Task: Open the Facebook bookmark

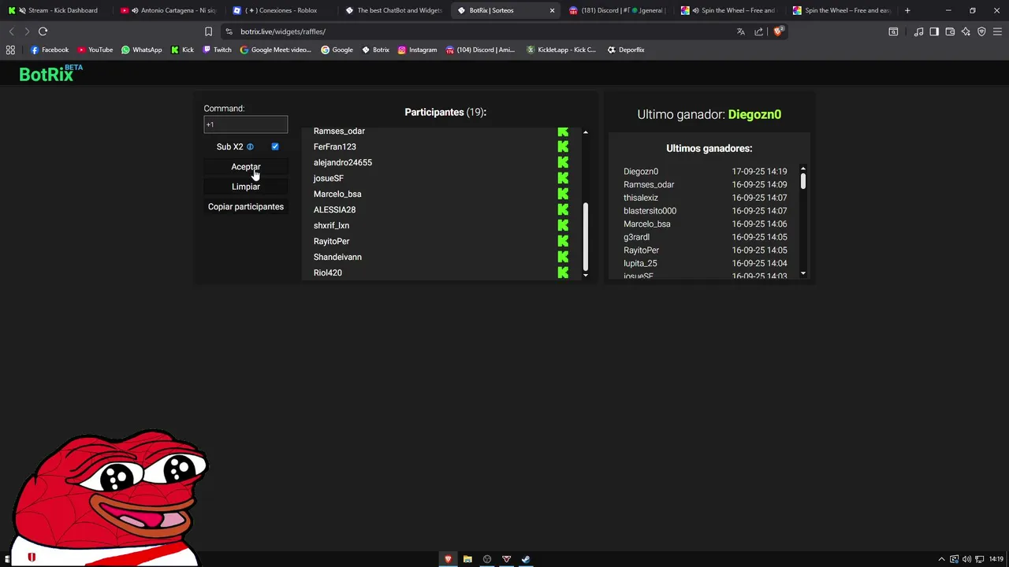Action: (49, 50)
